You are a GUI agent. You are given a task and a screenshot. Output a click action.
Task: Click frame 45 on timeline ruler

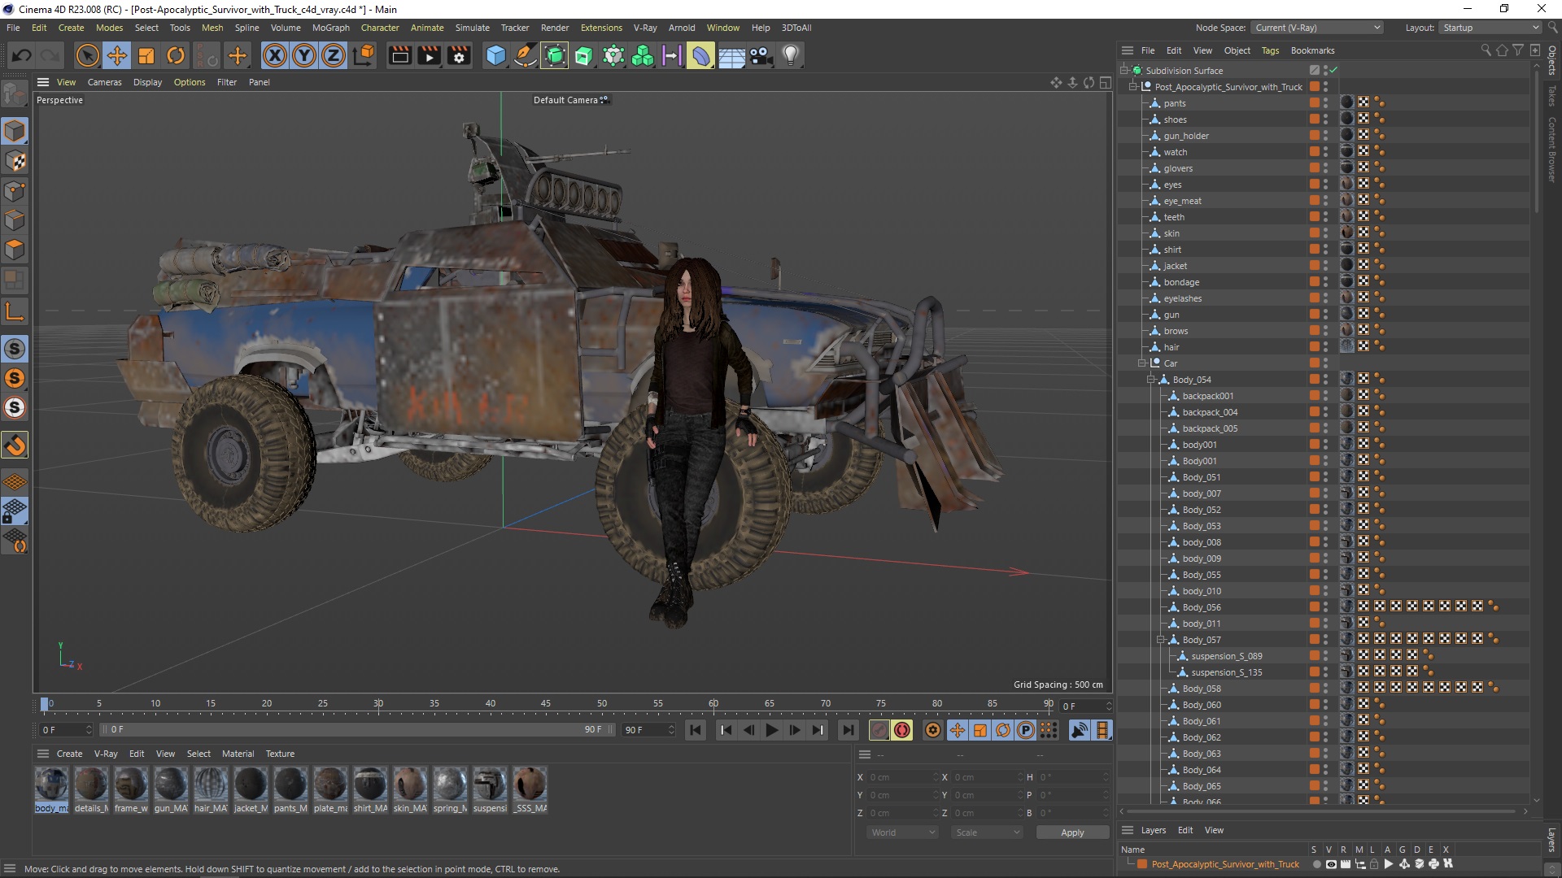[546, 704]
